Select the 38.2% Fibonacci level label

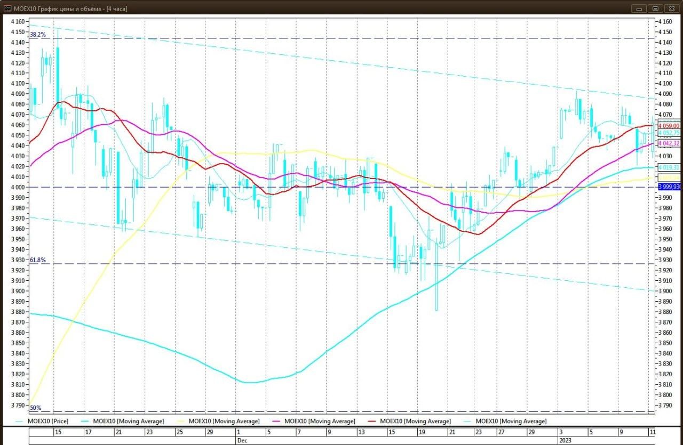click(x=37, y=35)
